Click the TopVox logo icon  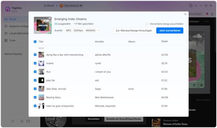tap(8, 9)
